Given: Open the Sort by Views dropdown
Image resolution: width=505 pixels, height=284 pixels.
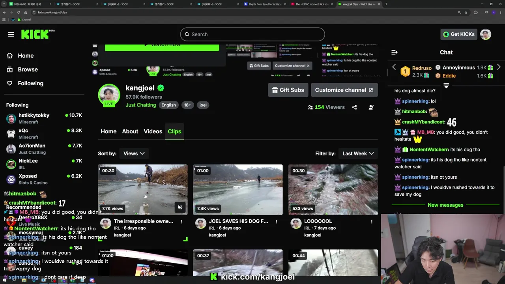Looking at the screenshot, I should tap(134, 153).
